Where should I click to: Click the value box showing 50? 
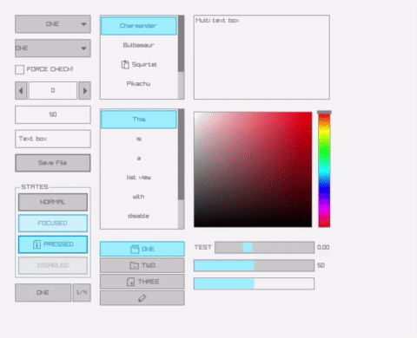pyautogui.click(x=53, y=114)
